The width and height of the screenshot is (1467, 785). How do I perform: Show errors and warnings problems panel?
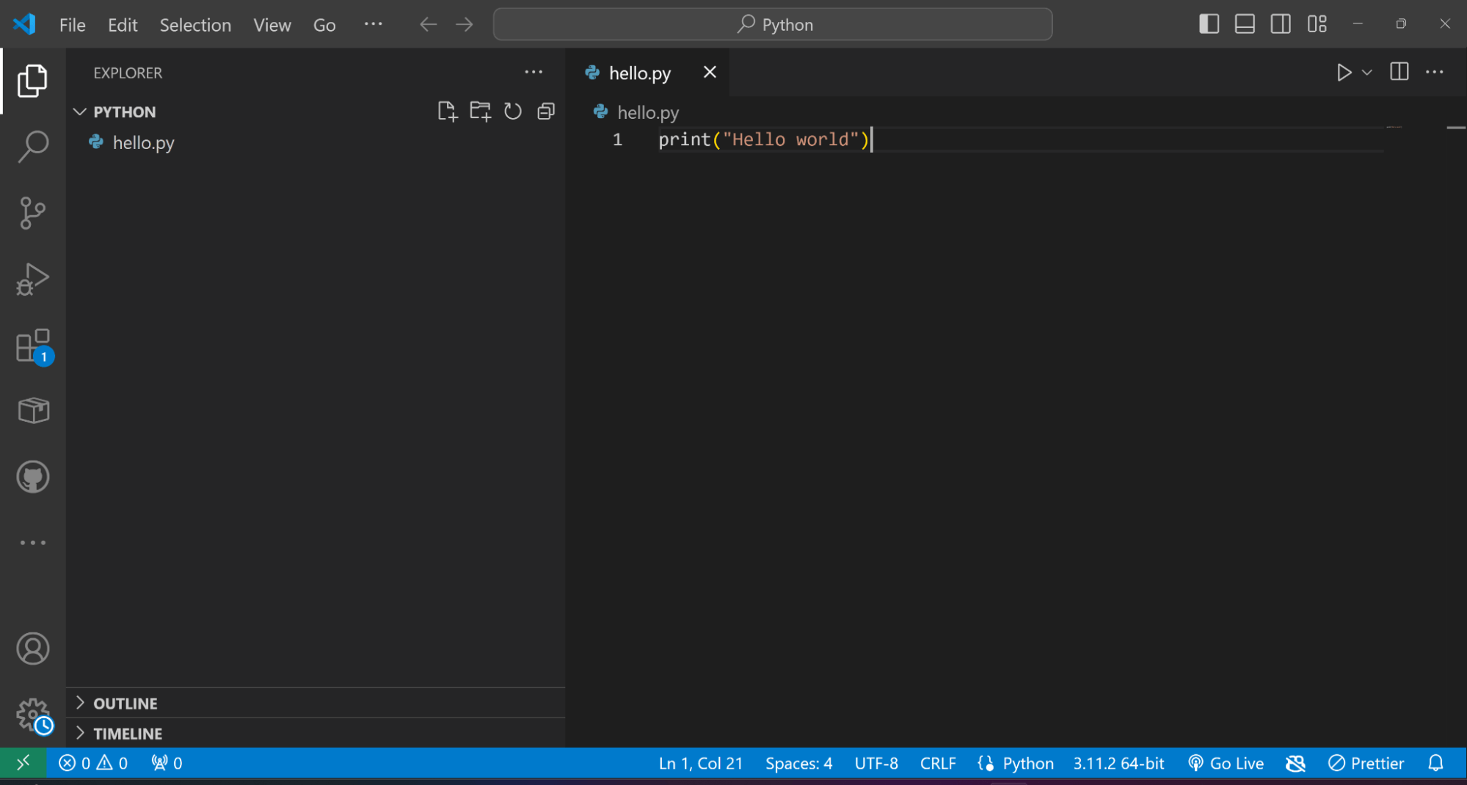pos(93,763)
